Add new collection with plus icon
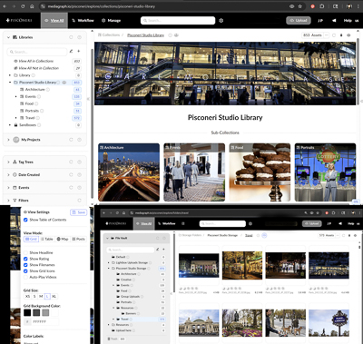This screenshot has height=344, width=363. coord(79,52)
